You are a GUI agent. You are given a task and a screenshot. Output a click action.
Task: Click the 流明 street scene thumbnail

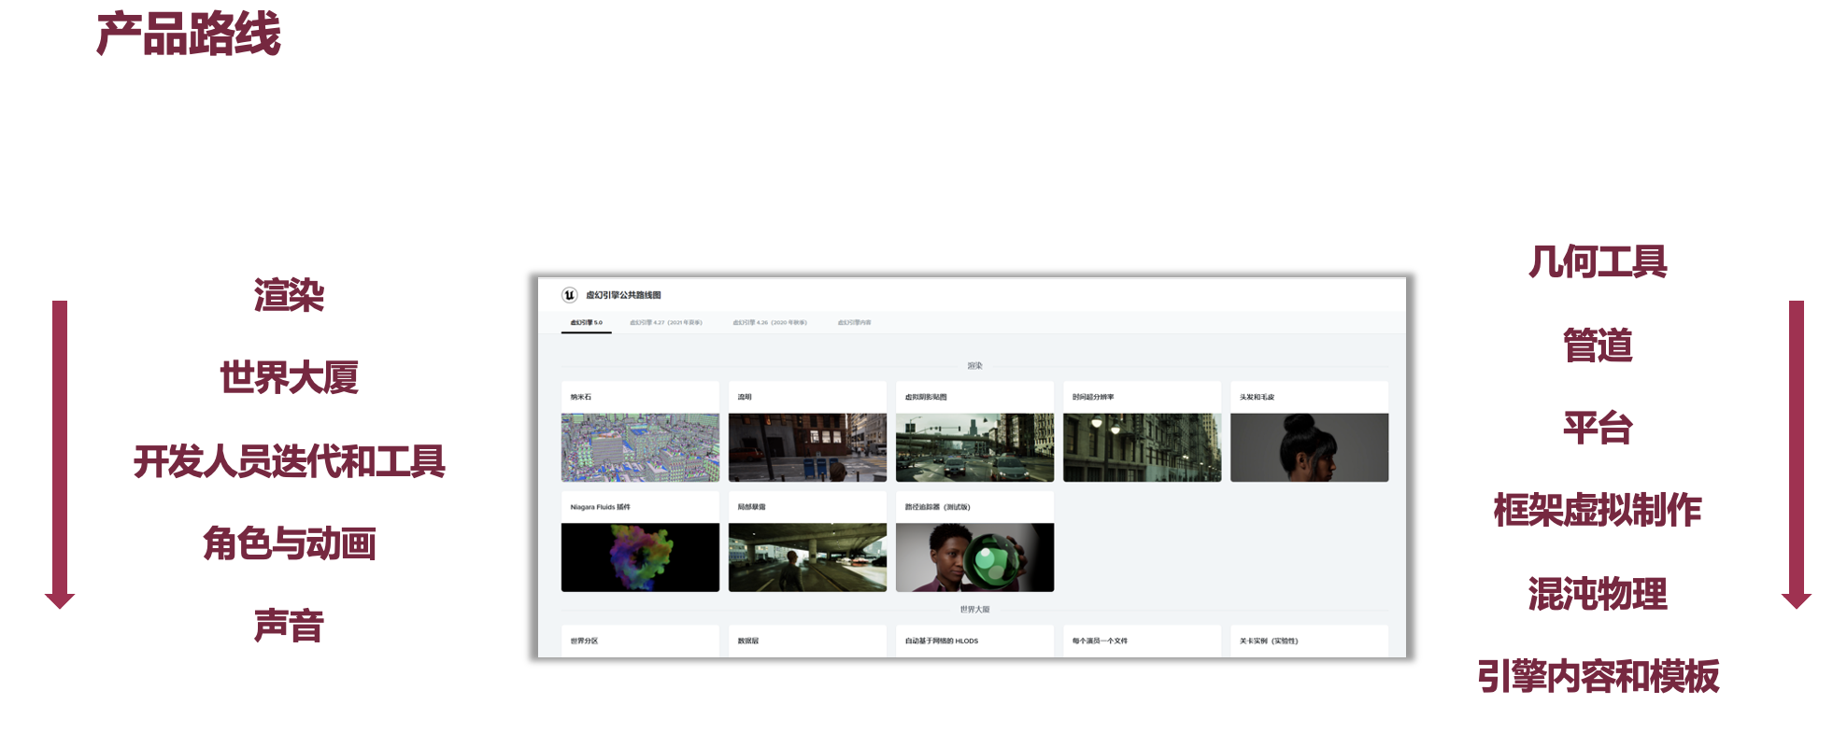(807, 447)
